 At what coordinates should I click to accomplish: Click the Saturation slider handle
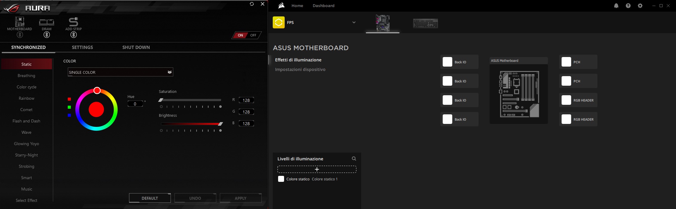click(161, 100)
